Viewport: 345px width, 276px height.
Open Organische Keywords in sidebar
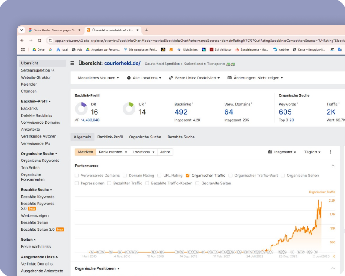(x=40, y=161)
